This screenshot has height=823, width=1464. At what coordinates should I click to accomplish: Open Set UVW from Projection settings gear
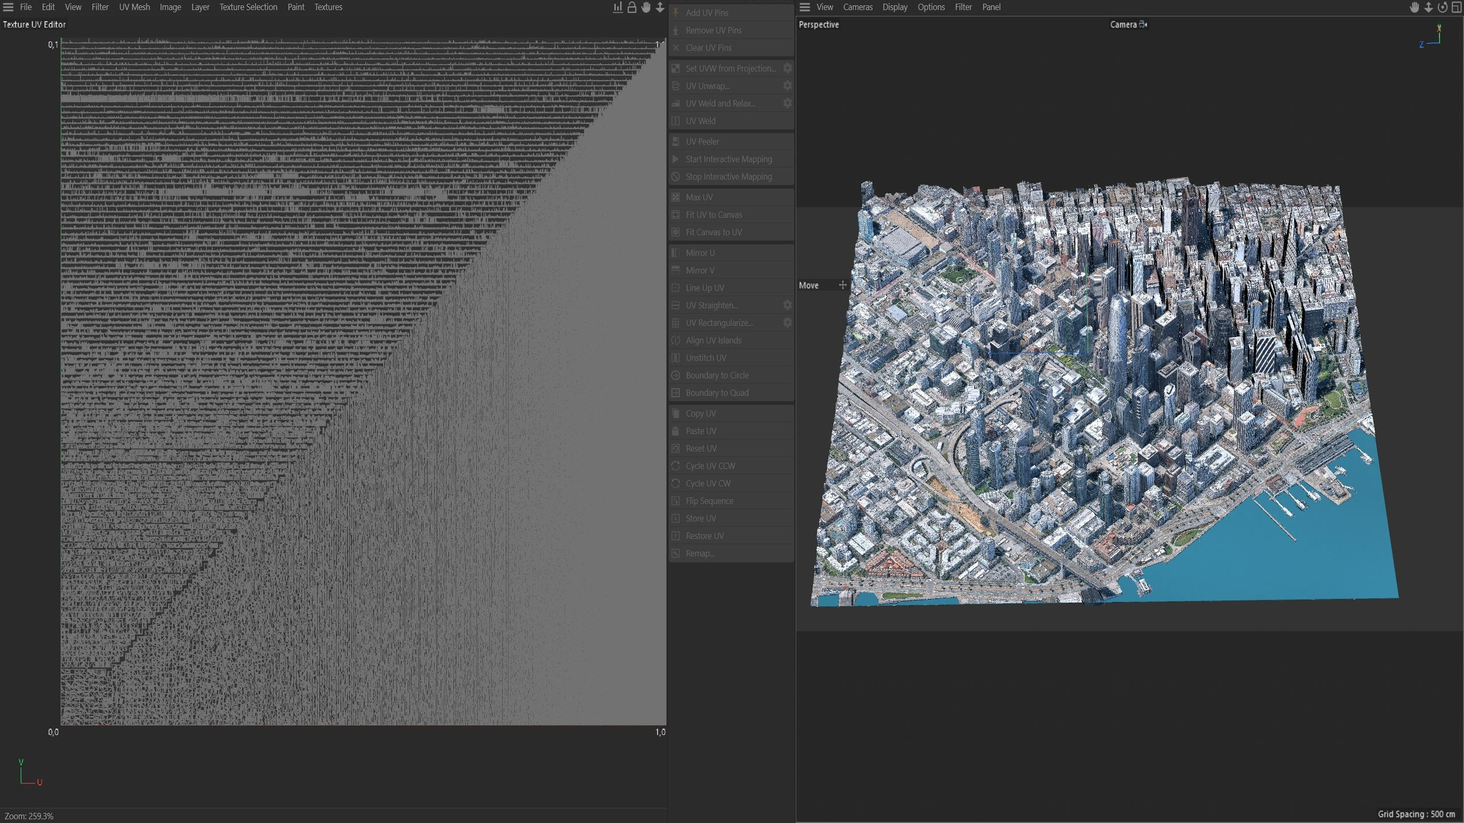[787, 68]
